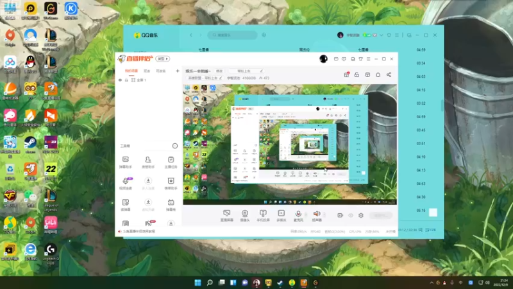Toggle the lock on the 全屏1 source
Image resolution: width=513 pixels, height=289 pixels.
point(126,80)
